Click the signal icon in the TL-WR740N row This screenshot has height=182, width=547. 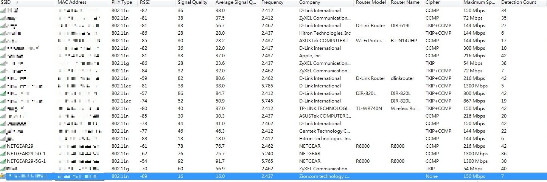3,109
